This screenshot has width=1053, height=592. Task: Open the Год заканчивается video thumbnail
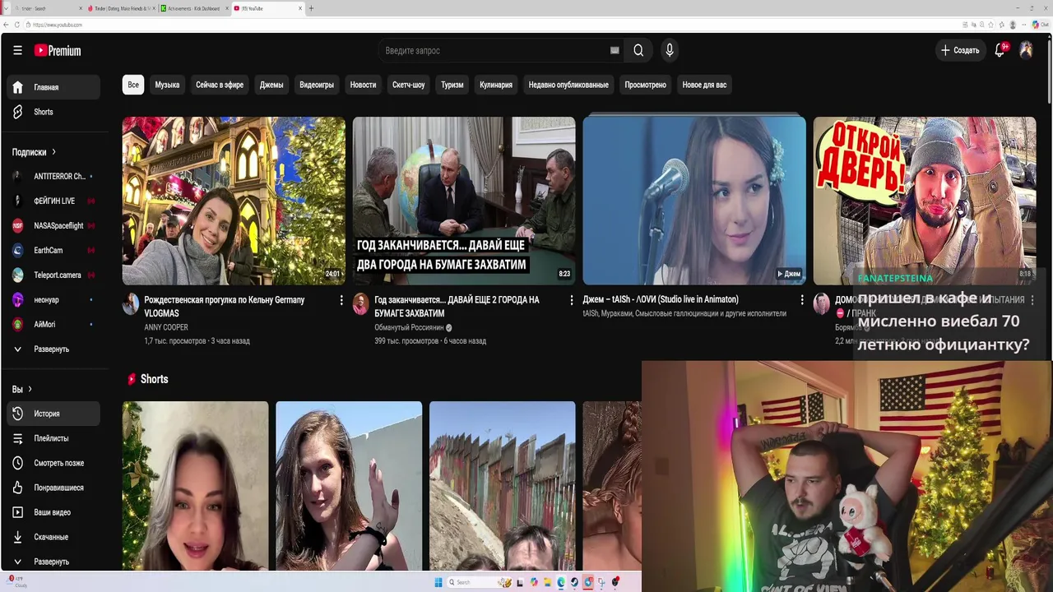tap(464, 201)
